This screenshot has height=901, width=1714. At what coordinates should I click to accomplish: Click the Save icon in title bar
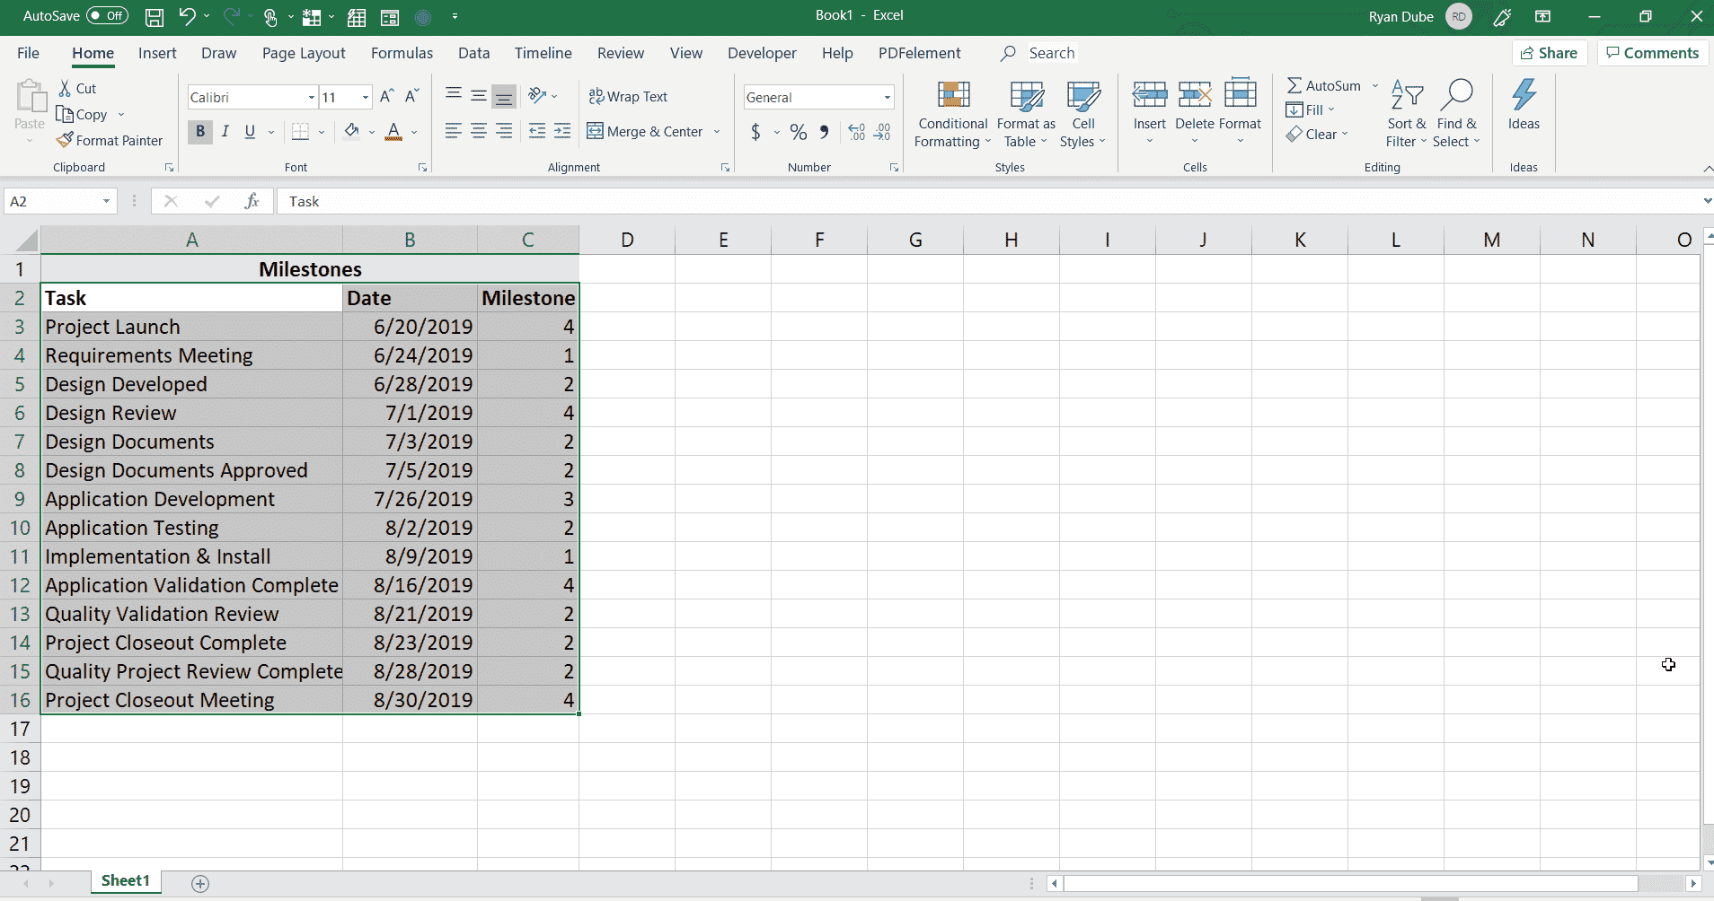155,16
